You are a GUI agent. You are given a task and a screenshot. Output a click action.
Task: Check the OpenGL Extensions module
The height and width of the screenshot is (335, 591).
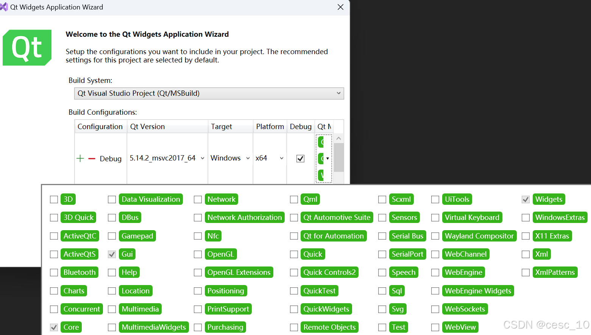point(198,273)
